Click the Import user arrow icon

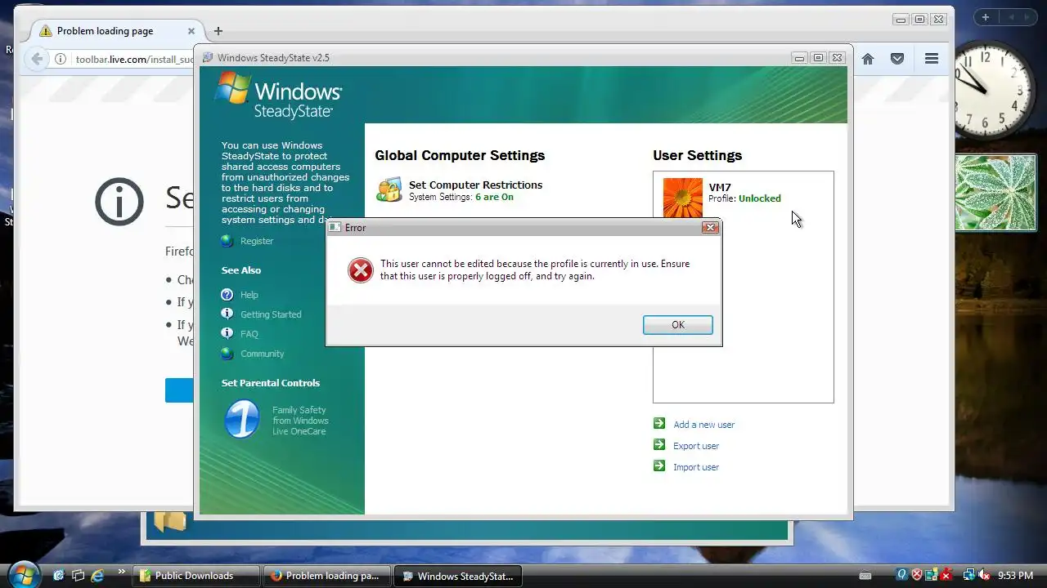(x=659, y=465)
